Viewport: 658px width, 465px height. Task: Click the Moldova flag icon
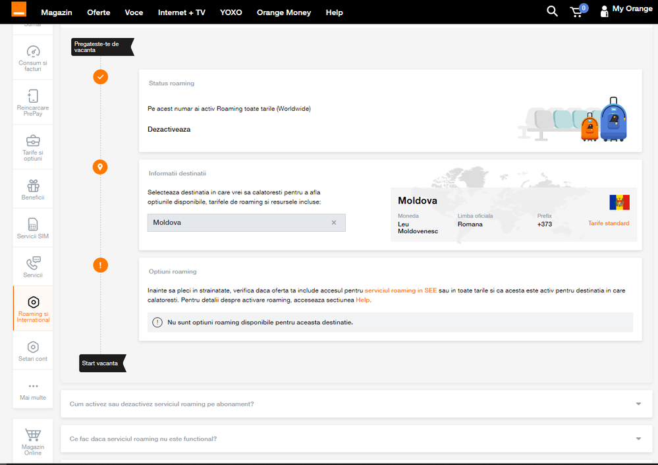point(619,202)
